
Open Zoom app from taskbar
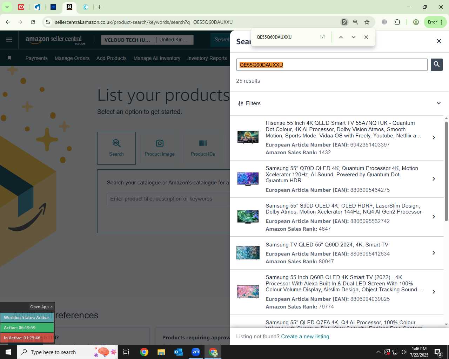coord(196,352)
